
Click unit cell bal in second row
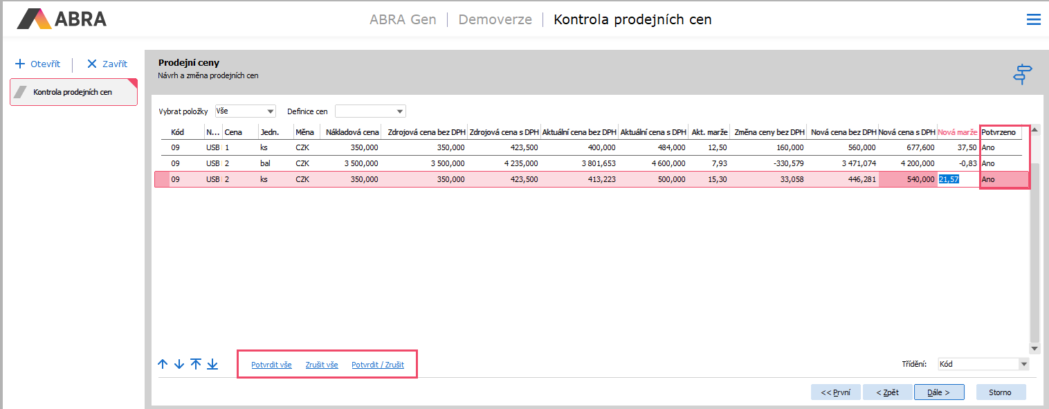coord(265,163)
